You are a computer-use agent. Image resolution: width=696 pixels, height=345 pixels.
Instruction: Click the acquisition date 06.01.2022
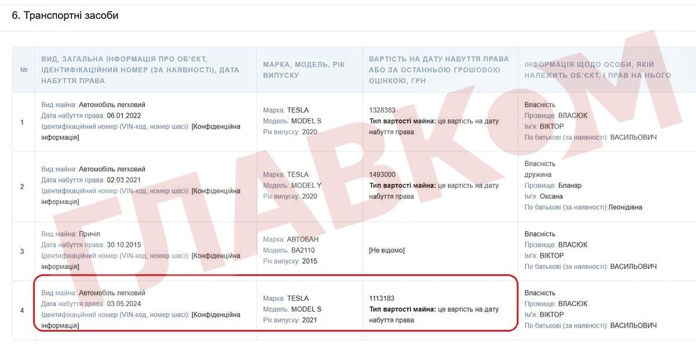pyautogui.click(x=124, y=115)
